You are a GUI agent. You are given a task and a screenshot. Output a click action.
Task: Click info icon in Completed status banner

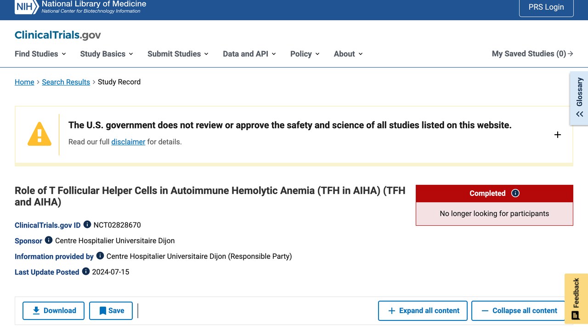[x=515, y=193]
